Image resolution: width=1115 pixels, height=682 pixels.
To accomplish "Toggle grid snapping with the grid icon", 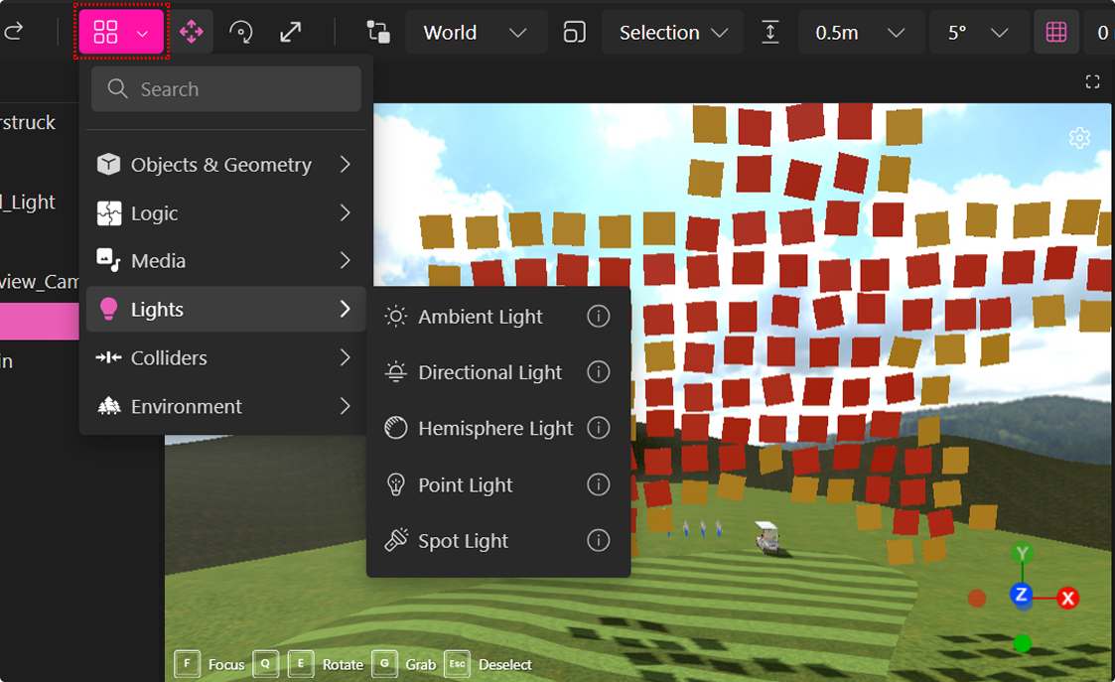I will 1055,31.
